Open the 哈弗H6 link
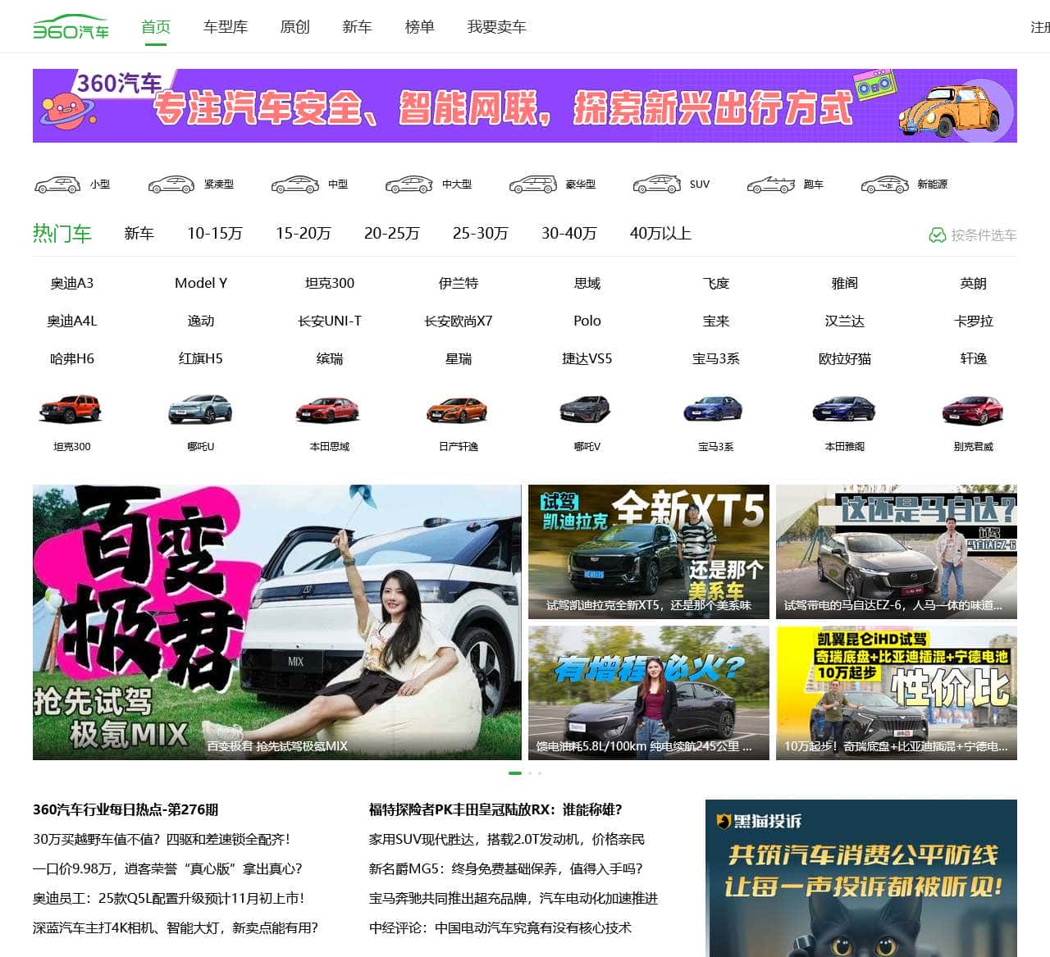 pos(72,358)
